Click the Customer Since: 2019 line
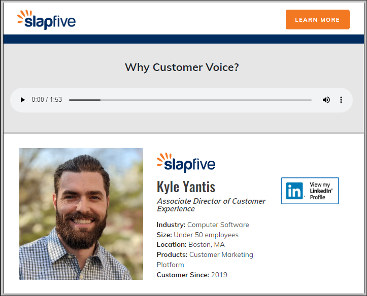The height and width of the screenshot is (296, 367). 192,275
